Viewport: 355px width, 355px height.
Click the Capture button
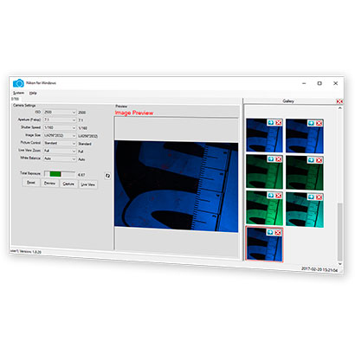tap(68, 184)
